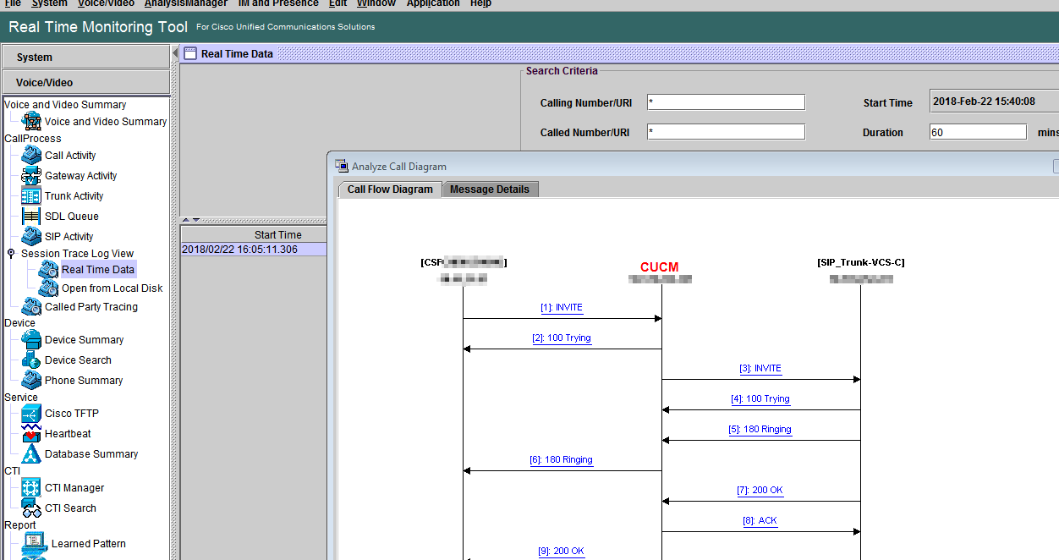This screenshot has height=560, width=1059.
Task: Click the split pane collapse arrows above Start Time
Action: coord(191,220)
